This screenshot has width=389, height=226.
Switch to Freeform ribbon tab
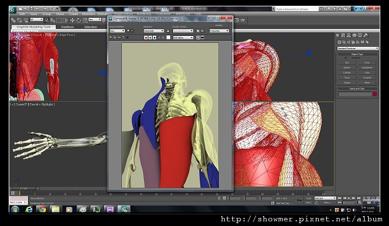click(x=67, y=27)
